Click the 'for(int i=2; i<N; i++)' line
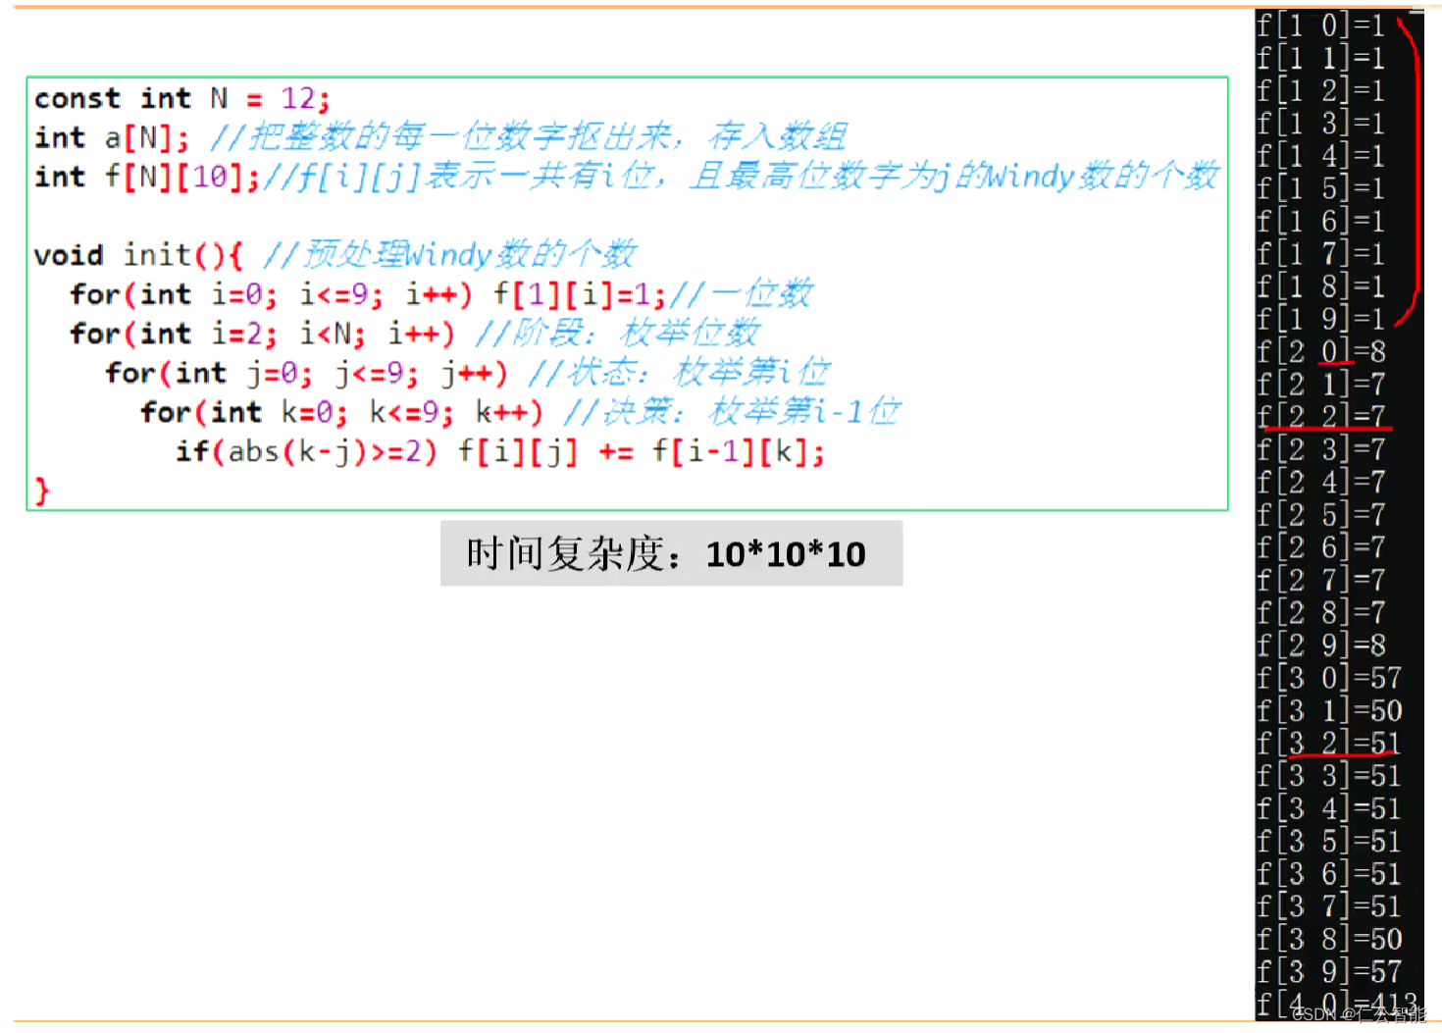The height and width of the screenshot is (1033, 1442). pos(415,333)
